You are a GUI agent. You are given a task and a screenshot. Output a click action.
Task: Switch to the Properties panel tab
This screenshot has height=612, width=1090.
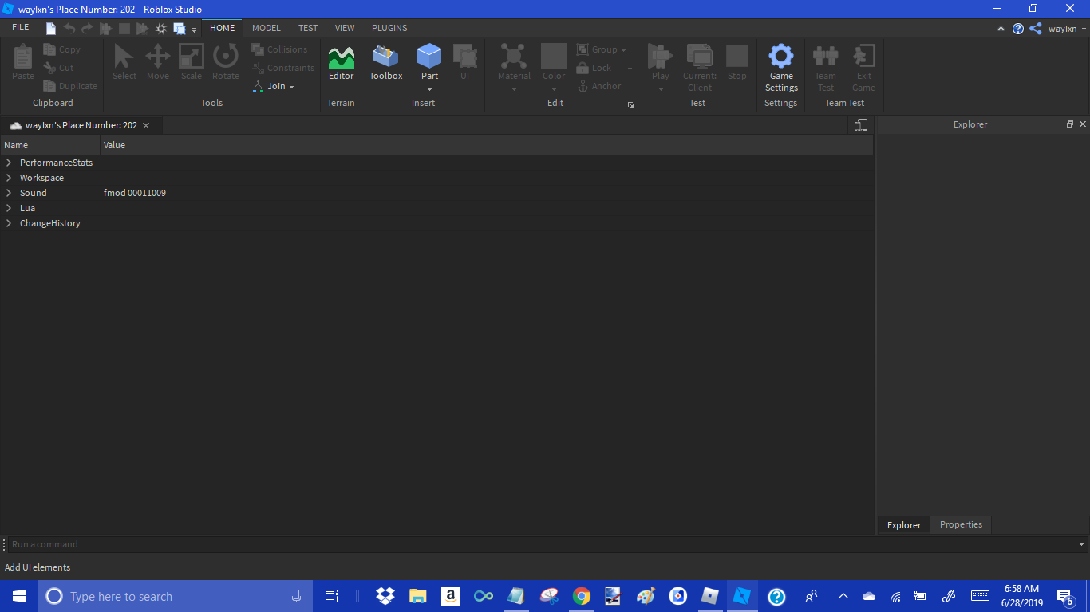(961, 524)
